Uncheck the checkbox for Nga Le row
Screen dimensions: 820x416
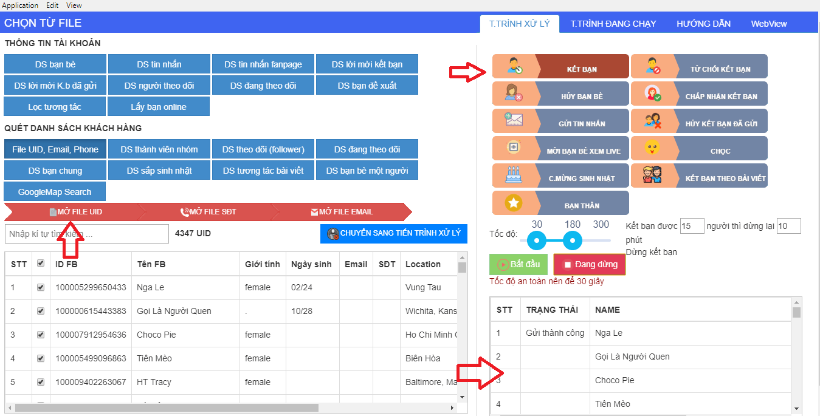[x=41, y=287]
